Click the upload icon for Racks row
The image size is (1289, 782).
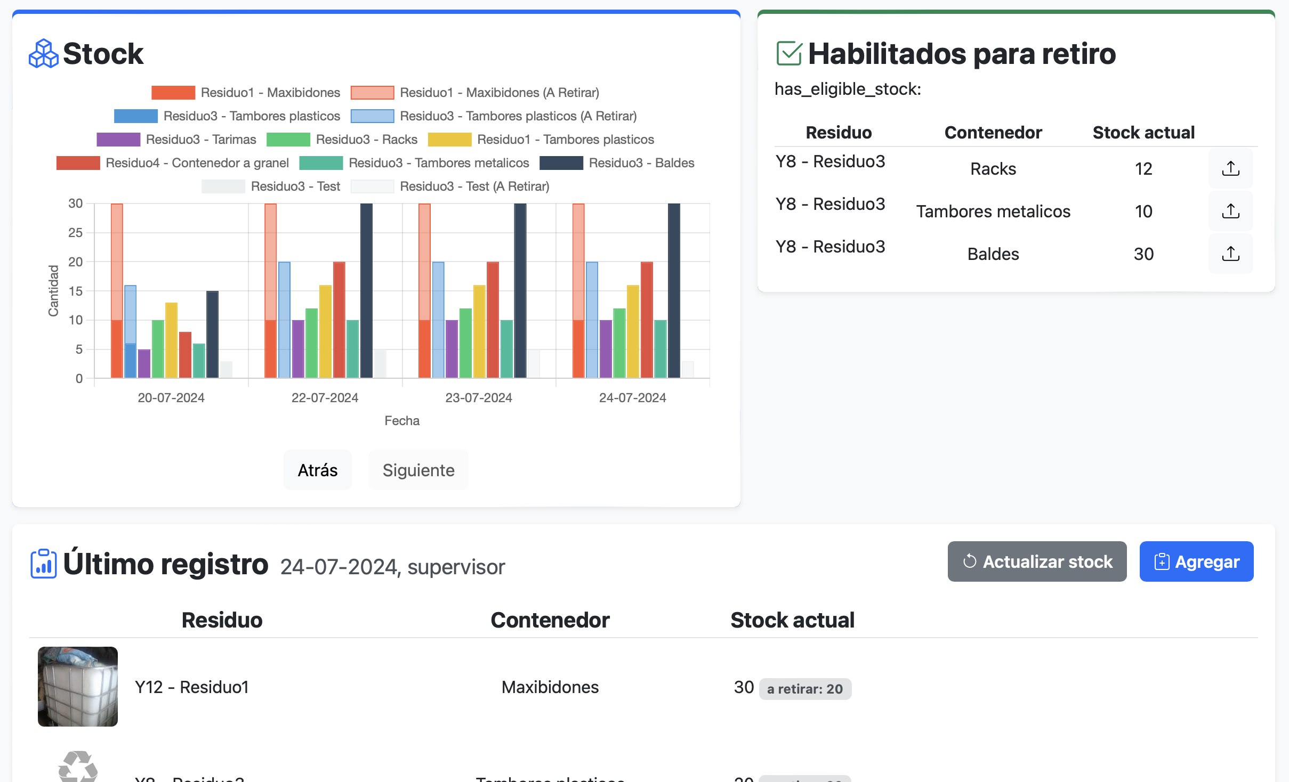pyautogui.click(x=1230, y=168)
